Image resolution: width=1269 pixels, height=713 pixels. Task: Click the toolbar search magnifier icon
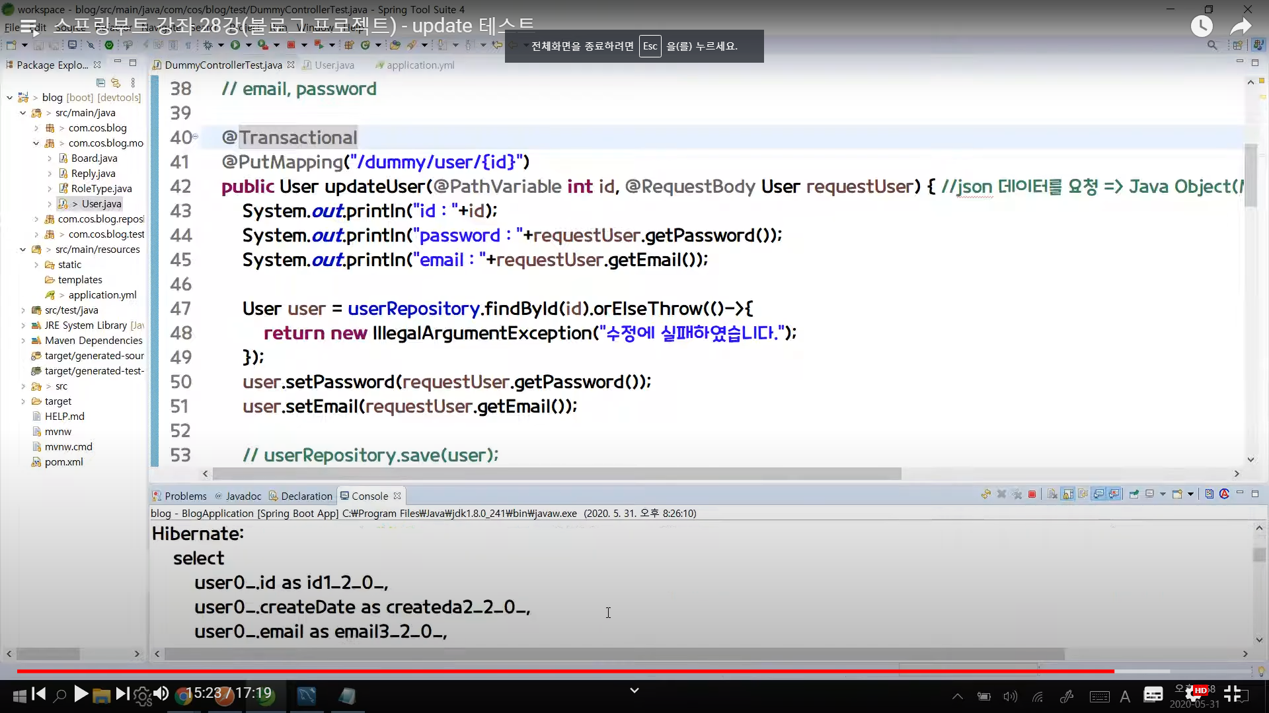point(1211,45)
